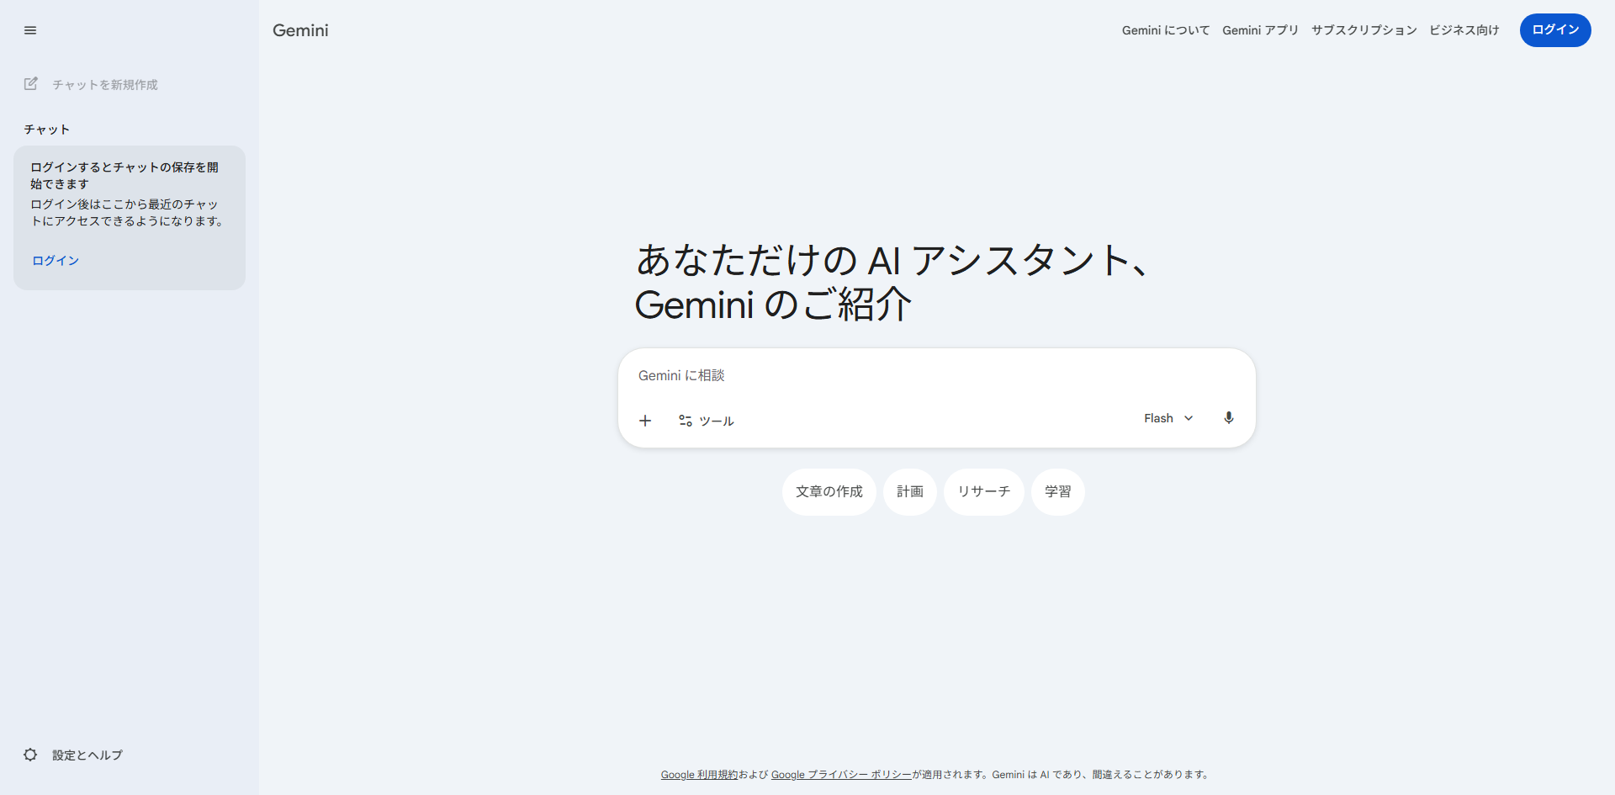Click the settings gear icon
The width and height of the screenshot is (1615, 795).
tap(30, 755)
